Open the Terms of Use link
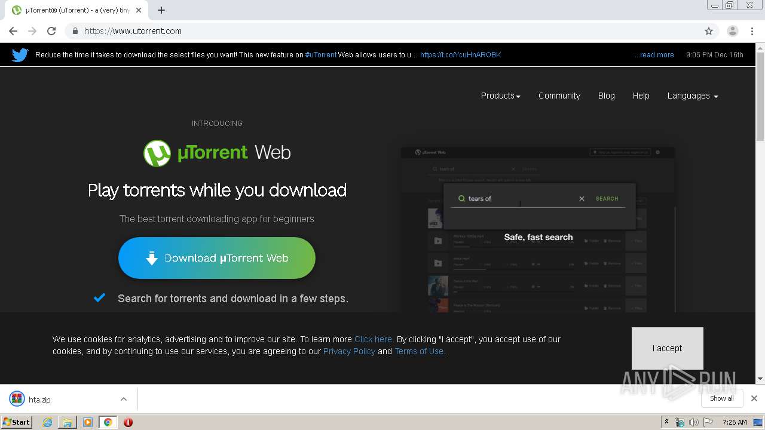 coord(419,351)
